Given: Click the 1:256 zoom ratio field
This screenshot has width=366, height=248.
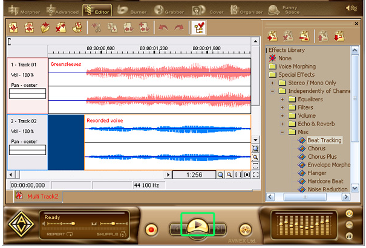Looking at the screenshot, I should 194,175.
